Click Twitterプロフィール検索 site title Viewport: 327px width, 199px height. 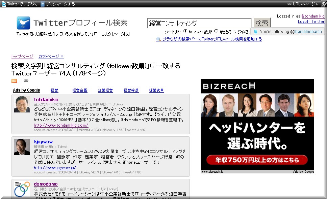tap(80, 23)
